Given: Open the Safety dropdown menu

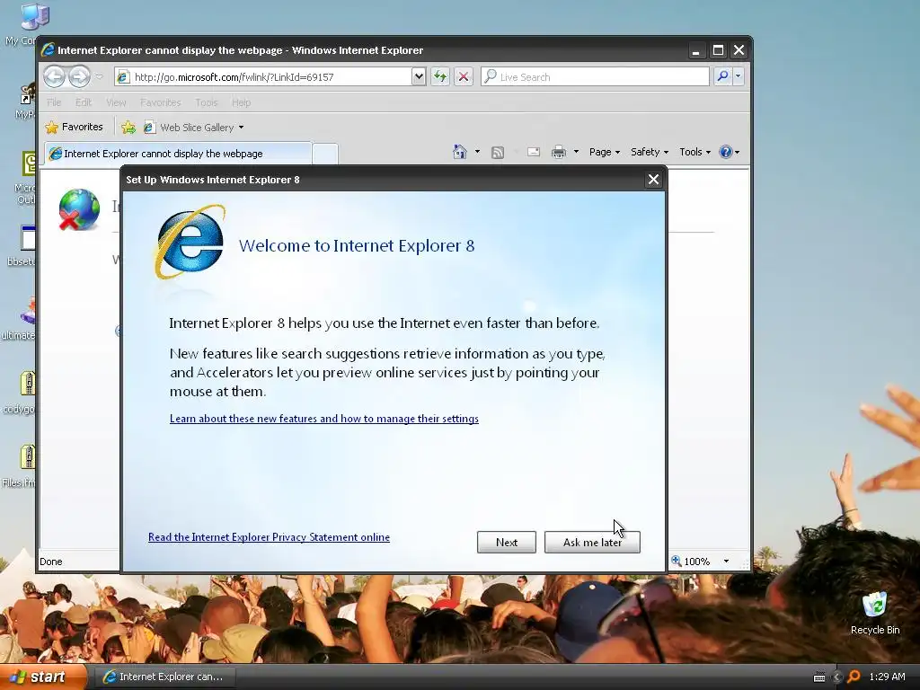Looking at the screenshot, I should pyautogui.click(x=649, y=152).
